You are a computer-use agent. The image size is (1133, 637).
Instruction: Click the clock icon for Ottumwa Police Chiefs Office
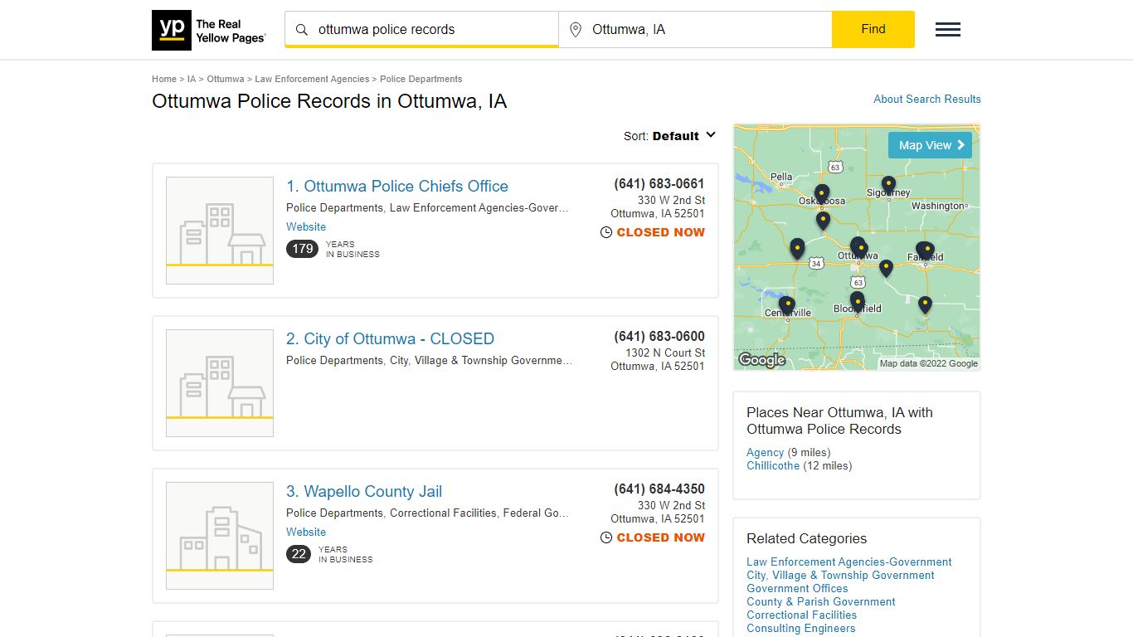click(x=606, y=233)
